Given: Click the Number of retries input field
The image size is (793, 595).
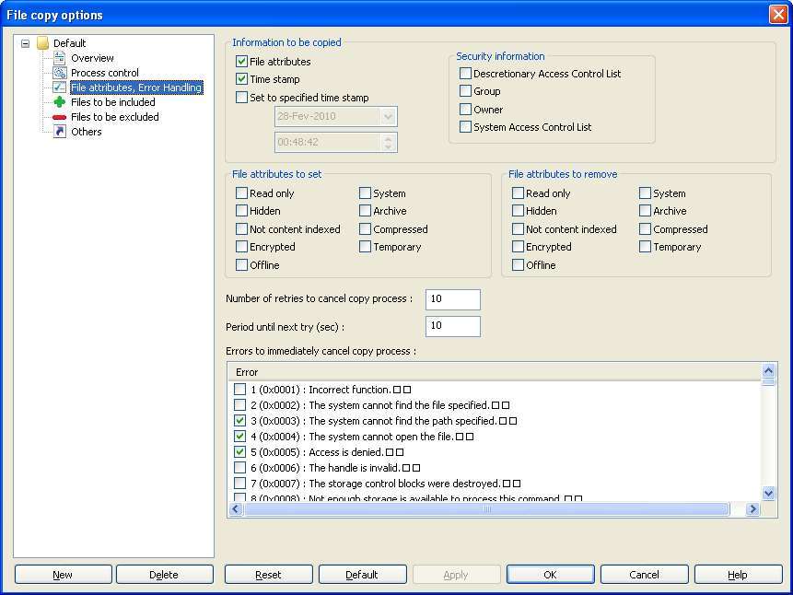Looking at the screenshot, I should [453, 299].
